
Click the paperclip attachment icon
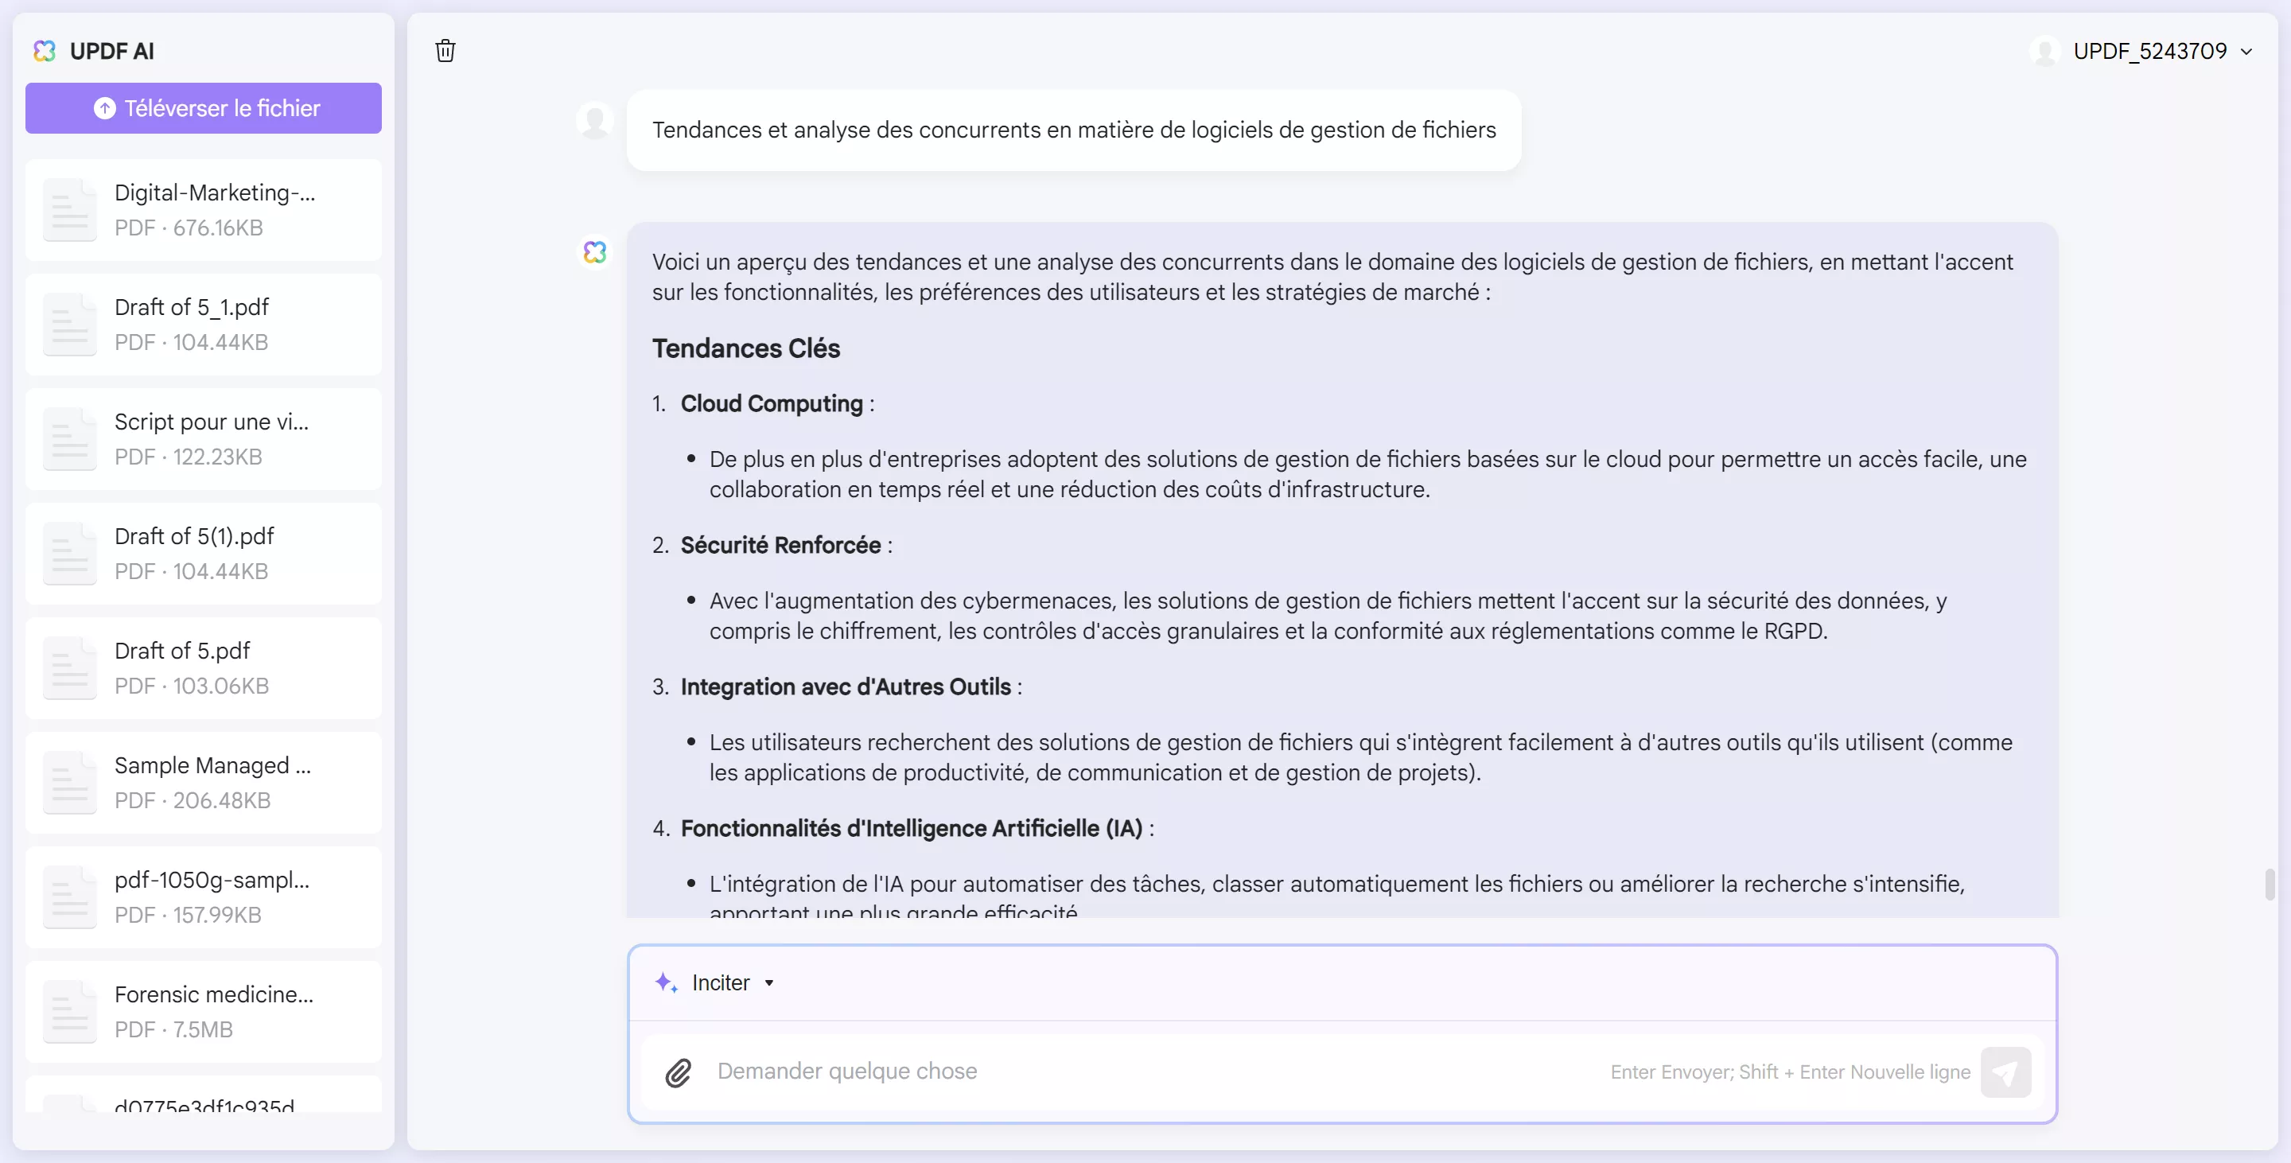[x=678, y=1072]
